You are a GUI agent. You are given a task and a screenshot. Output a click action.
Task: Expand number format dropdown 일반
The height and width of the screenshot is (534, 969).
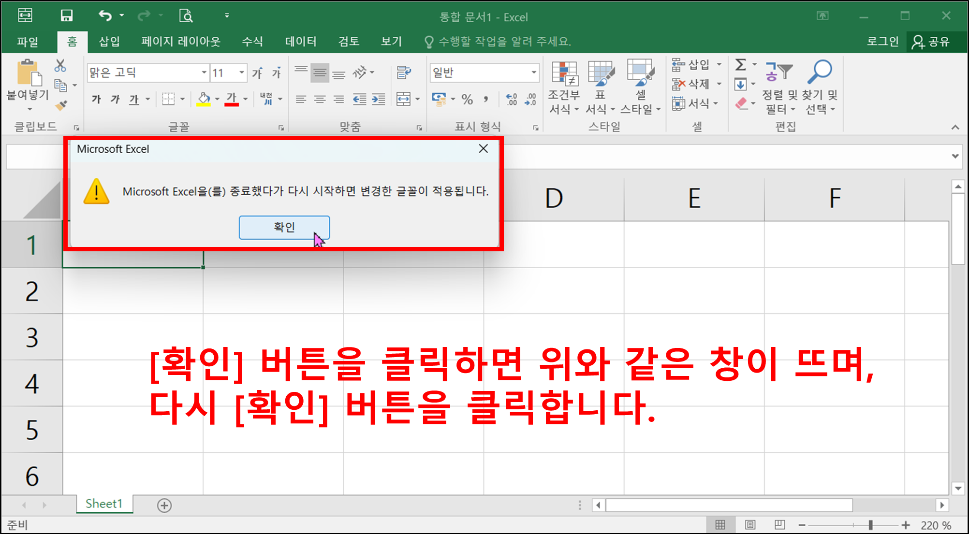(534, 72)
